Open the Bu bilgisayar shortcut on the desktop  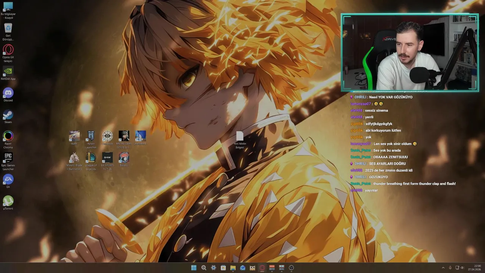click(x=8, y=10)
